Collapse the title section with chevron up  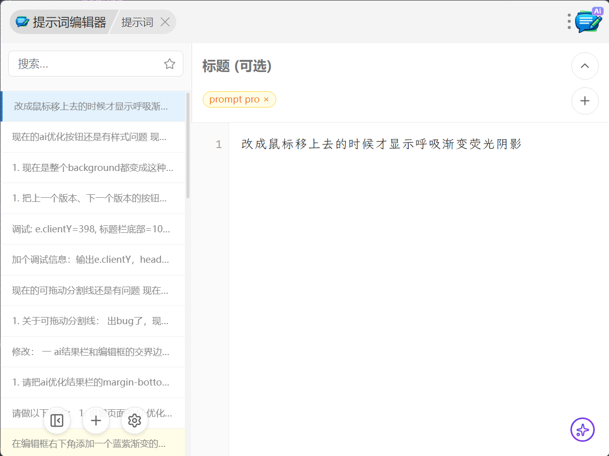tap(585, 66)
